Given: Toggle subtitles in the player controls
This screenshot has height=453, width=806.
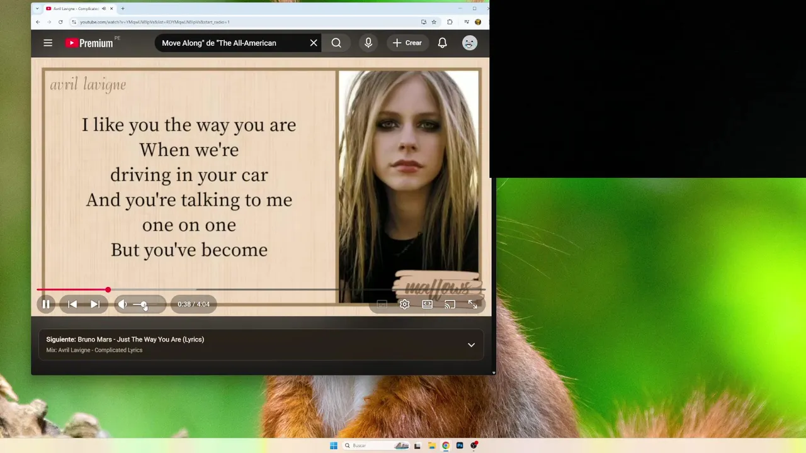Looking at the screenshot, I should 382,305.
